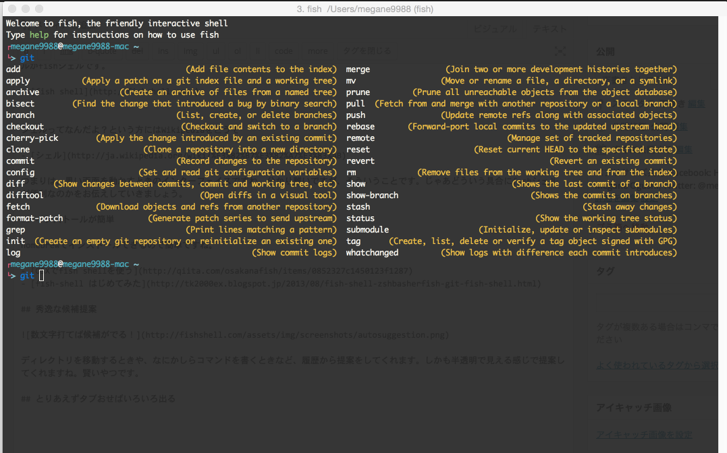Select the 'branch' git completion
The height and width of the screenshot is (453, 727).
20,115
